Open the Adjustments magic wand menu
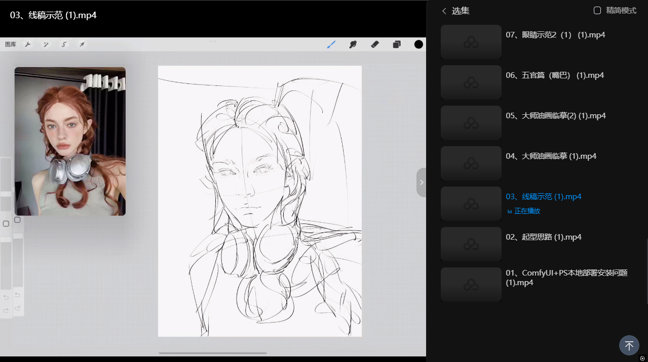Image resolution: width=648 pixels, height=362 pixels. click(x=46, y=44)
